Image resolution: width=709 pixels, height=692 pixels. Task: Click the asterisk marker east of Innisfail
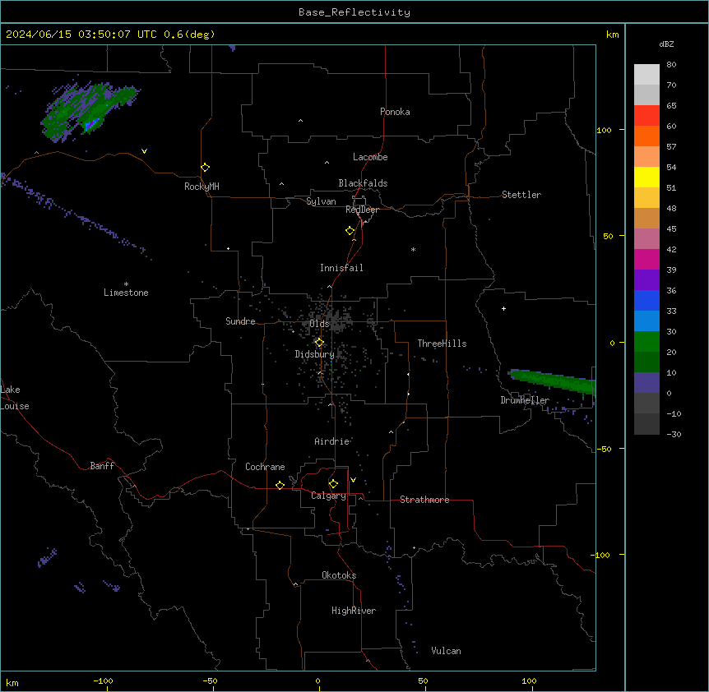coord(413,250)
